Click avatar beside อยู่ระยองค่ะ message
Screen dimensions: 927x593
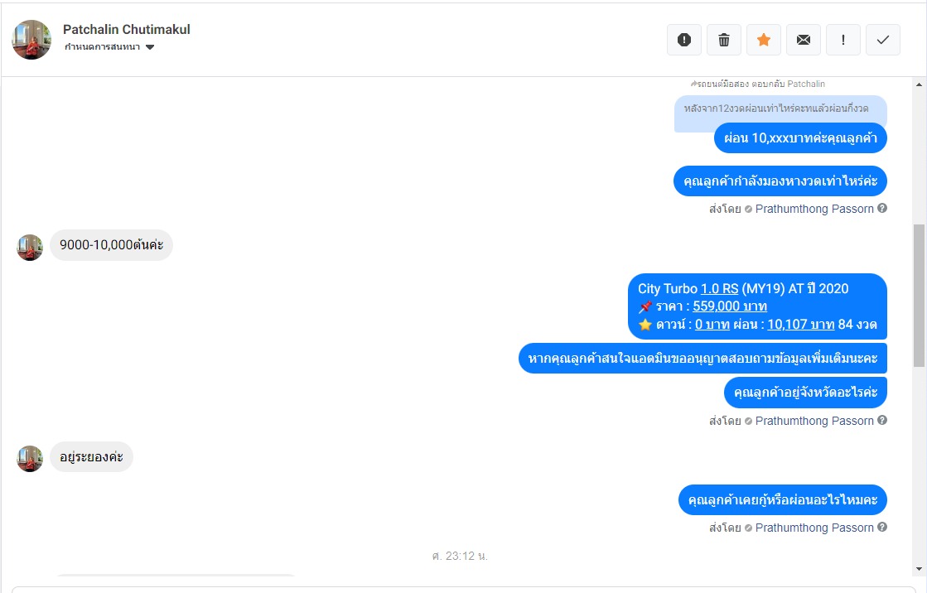30,459
